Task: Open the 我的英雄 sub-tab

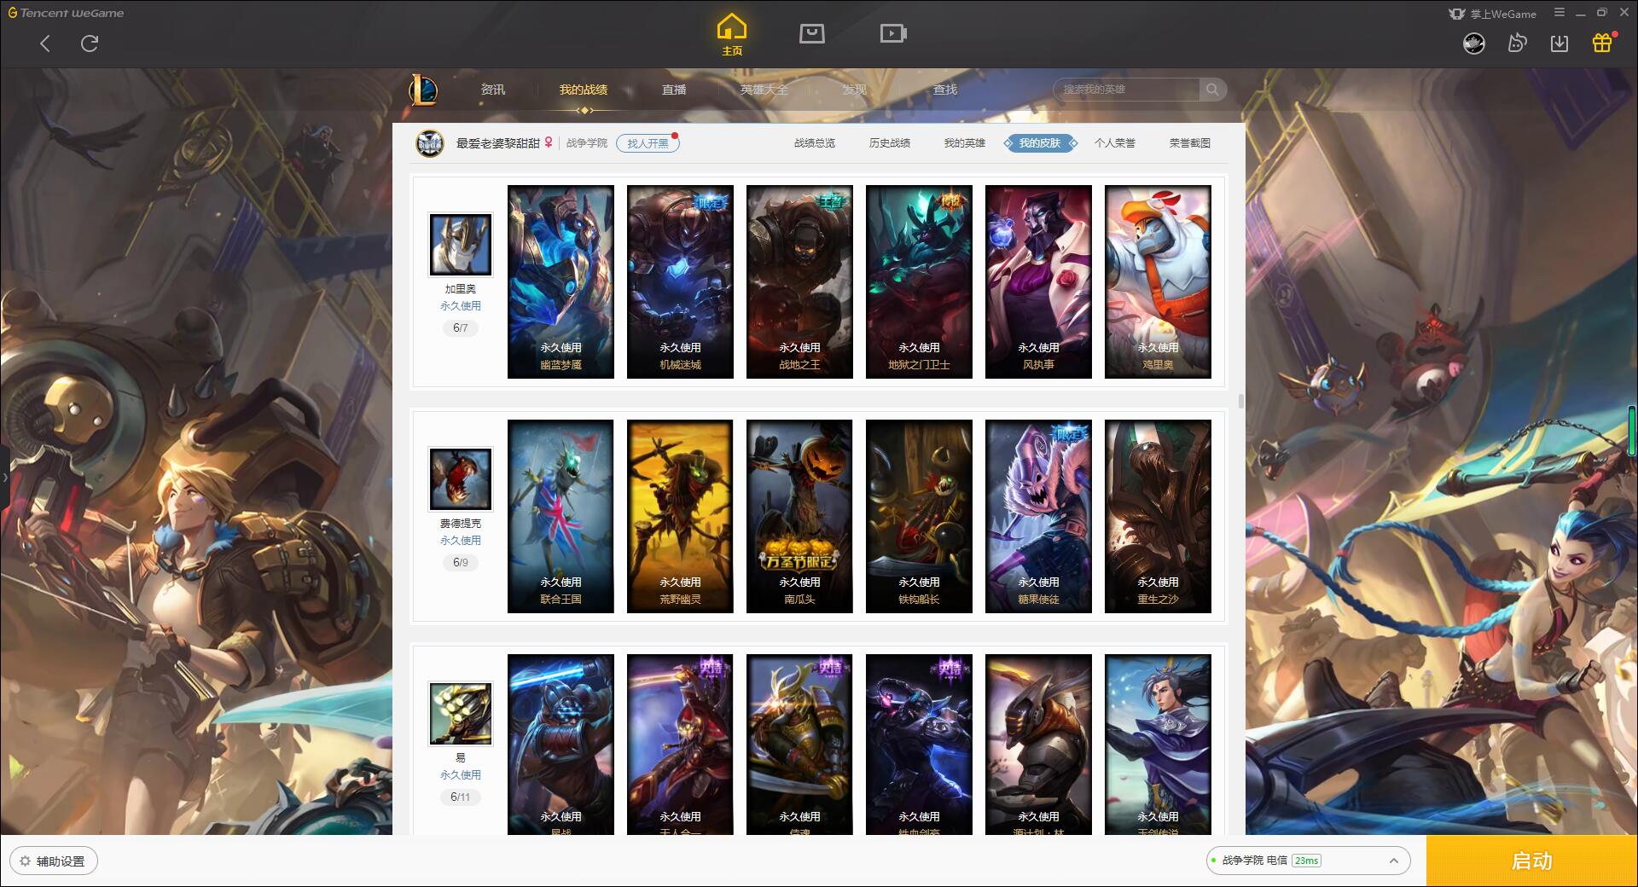Action: [965, 143]
